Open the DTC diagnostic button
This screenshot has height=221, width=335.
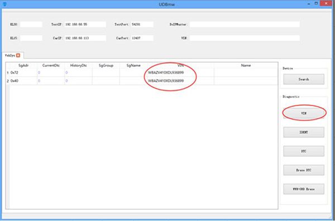click(x=304, y=151)
